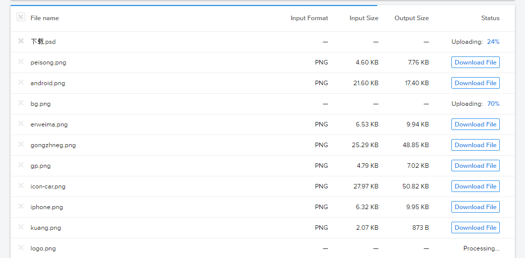Remove kuang.png using the X icon
525x258 pixels.
[x=21, y=227]
